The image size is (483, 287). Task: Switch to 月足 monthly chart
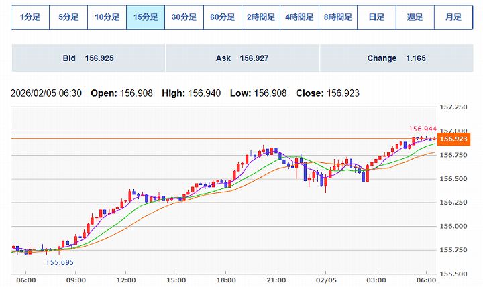point(452,17)
